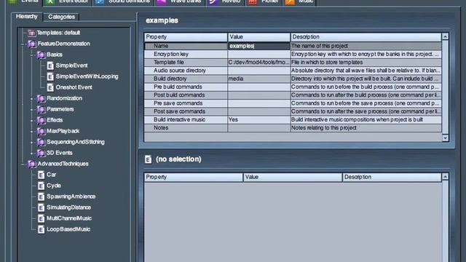Viewport: 466px width, 262px height.
Task: Select the Post build commands property label
Action: [x=179, y=95]
